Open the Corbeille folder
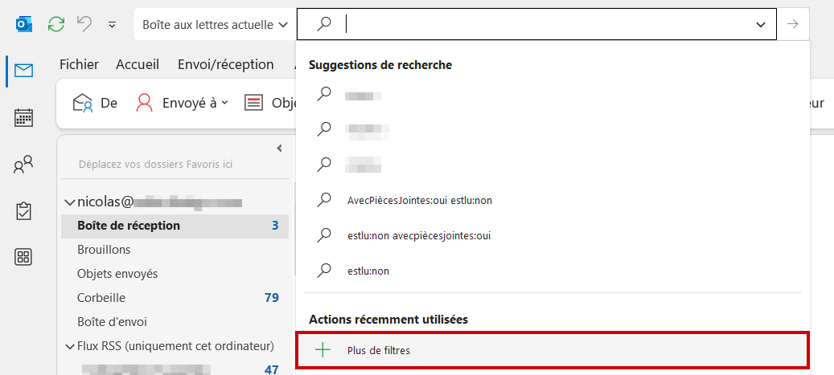The width and height of the screenshot is (834, 375). (101, 298)
